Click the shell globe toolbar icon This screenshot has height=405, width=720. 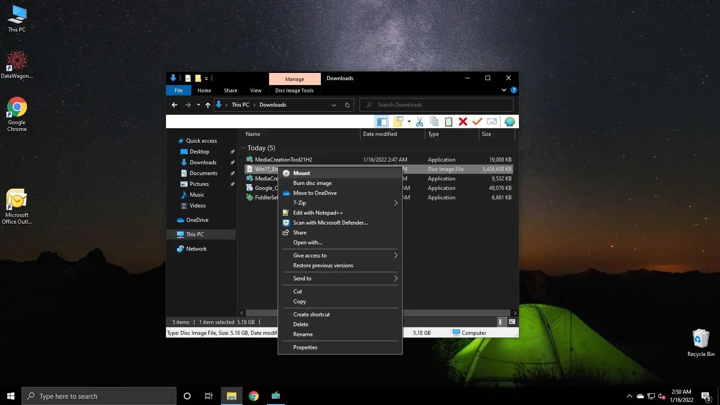(509, 121)
